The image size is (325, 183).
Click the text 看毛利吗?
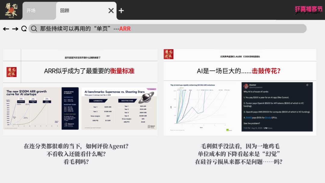(76, 162)
